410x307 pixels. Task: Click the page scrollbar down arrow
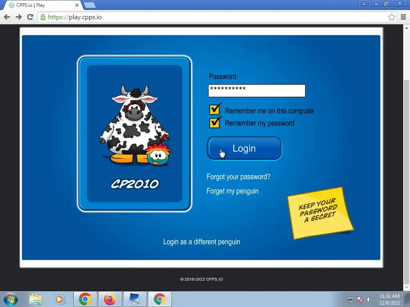tap(407, 287)
